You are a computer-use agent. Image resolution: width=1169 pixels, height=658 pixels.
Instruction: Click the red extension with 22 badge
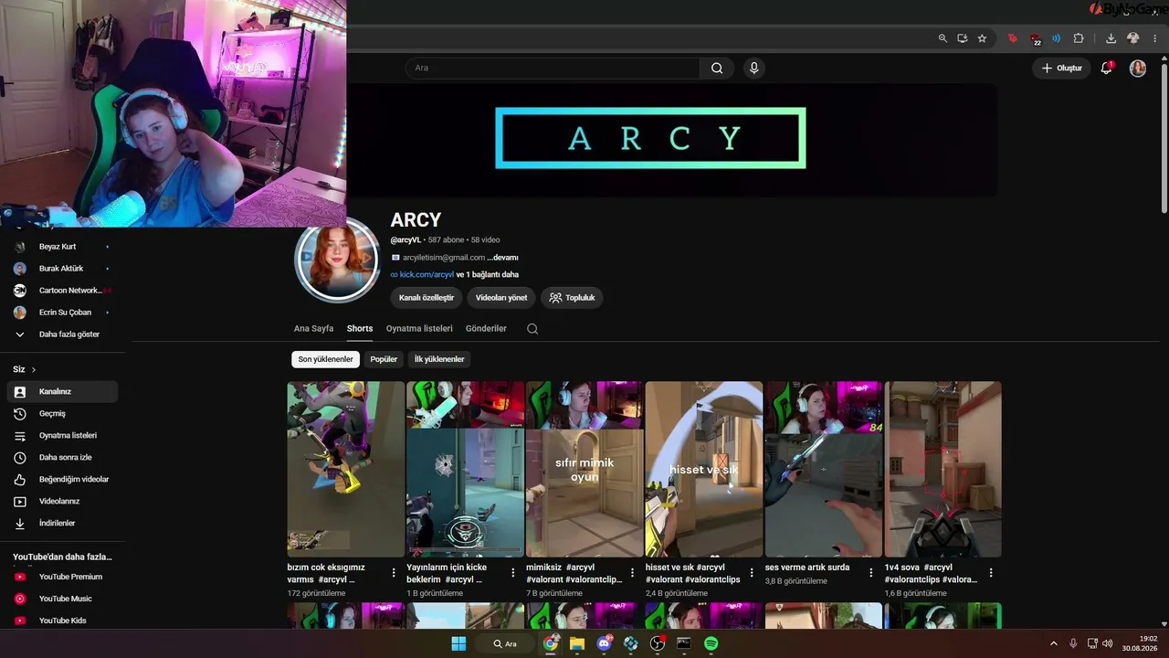coord(1035,38)
